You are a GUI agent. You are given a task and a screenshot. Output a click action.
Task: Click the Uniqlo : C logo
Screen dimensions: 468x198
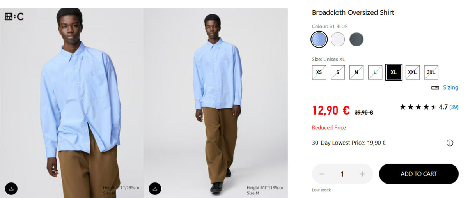point(14,17)
